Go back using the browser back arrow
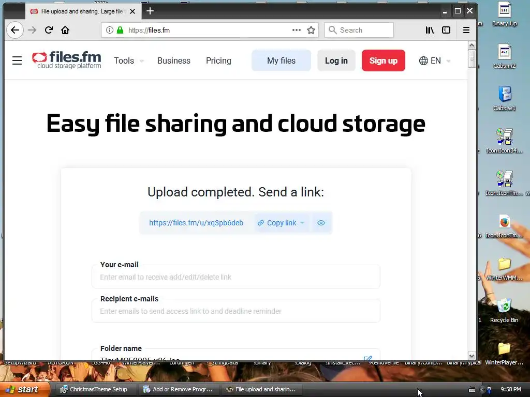Image resolution: width=530 pixels, height=397 pixels. tap(15, 30)
